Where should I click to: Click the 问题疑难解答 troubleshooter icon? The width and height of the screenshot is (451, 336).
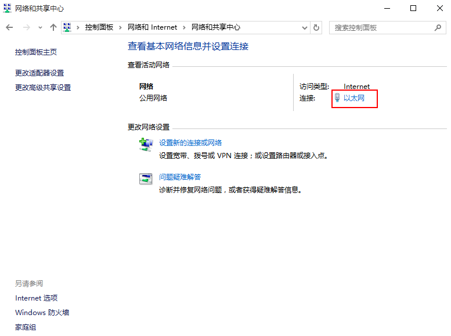tap(146, 178)
